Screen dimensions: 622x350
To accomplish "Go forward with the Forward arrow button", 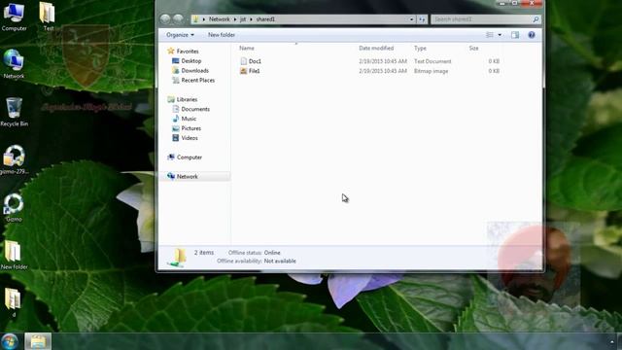I will coord(178,19).
